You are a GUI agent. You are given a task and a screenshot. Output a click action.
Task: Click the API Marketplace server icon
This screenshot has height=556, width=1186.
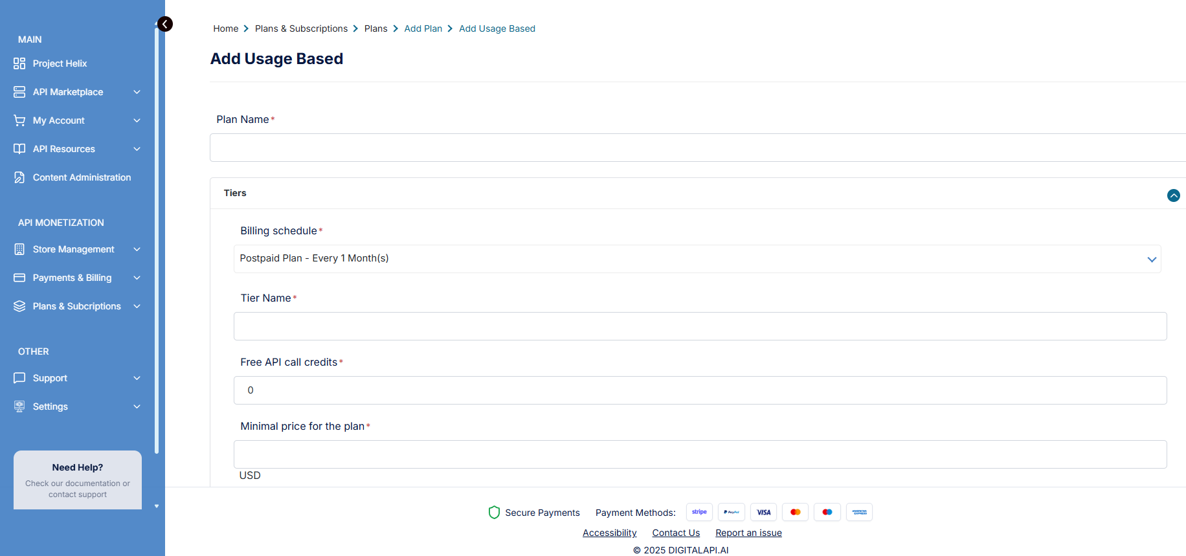[x=19, y=92]
